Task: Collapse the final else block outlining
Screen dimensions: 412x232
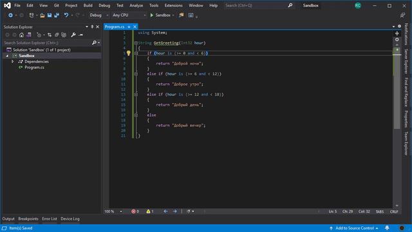Action: (x=136, y=115)
